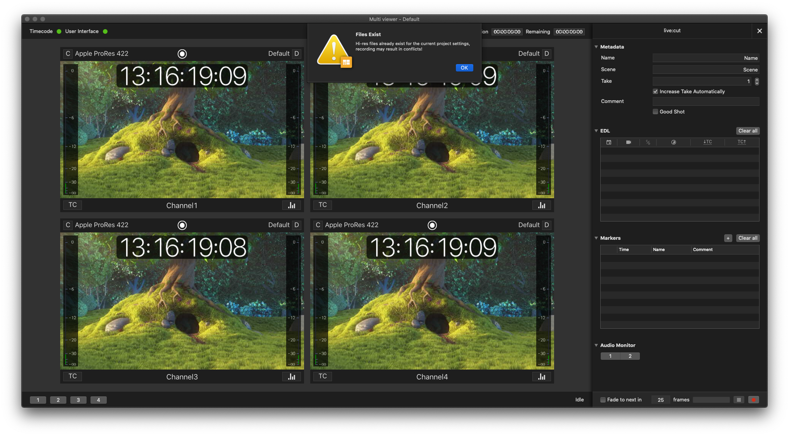
Task: Collapse the EDL section
Action: 596,131
